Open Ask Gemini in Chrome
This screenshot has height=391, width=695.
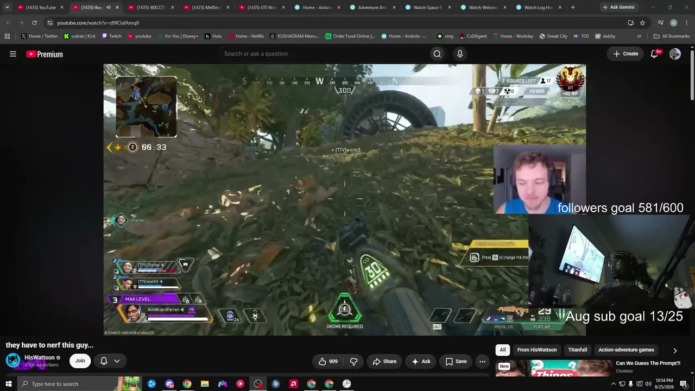pyautogui.click(x=618, y=8)
